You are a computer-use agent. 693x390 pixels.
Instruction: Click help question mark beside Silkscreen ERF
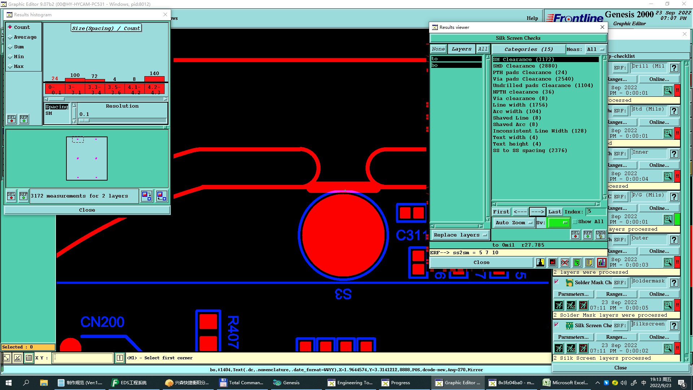[674, 326]
